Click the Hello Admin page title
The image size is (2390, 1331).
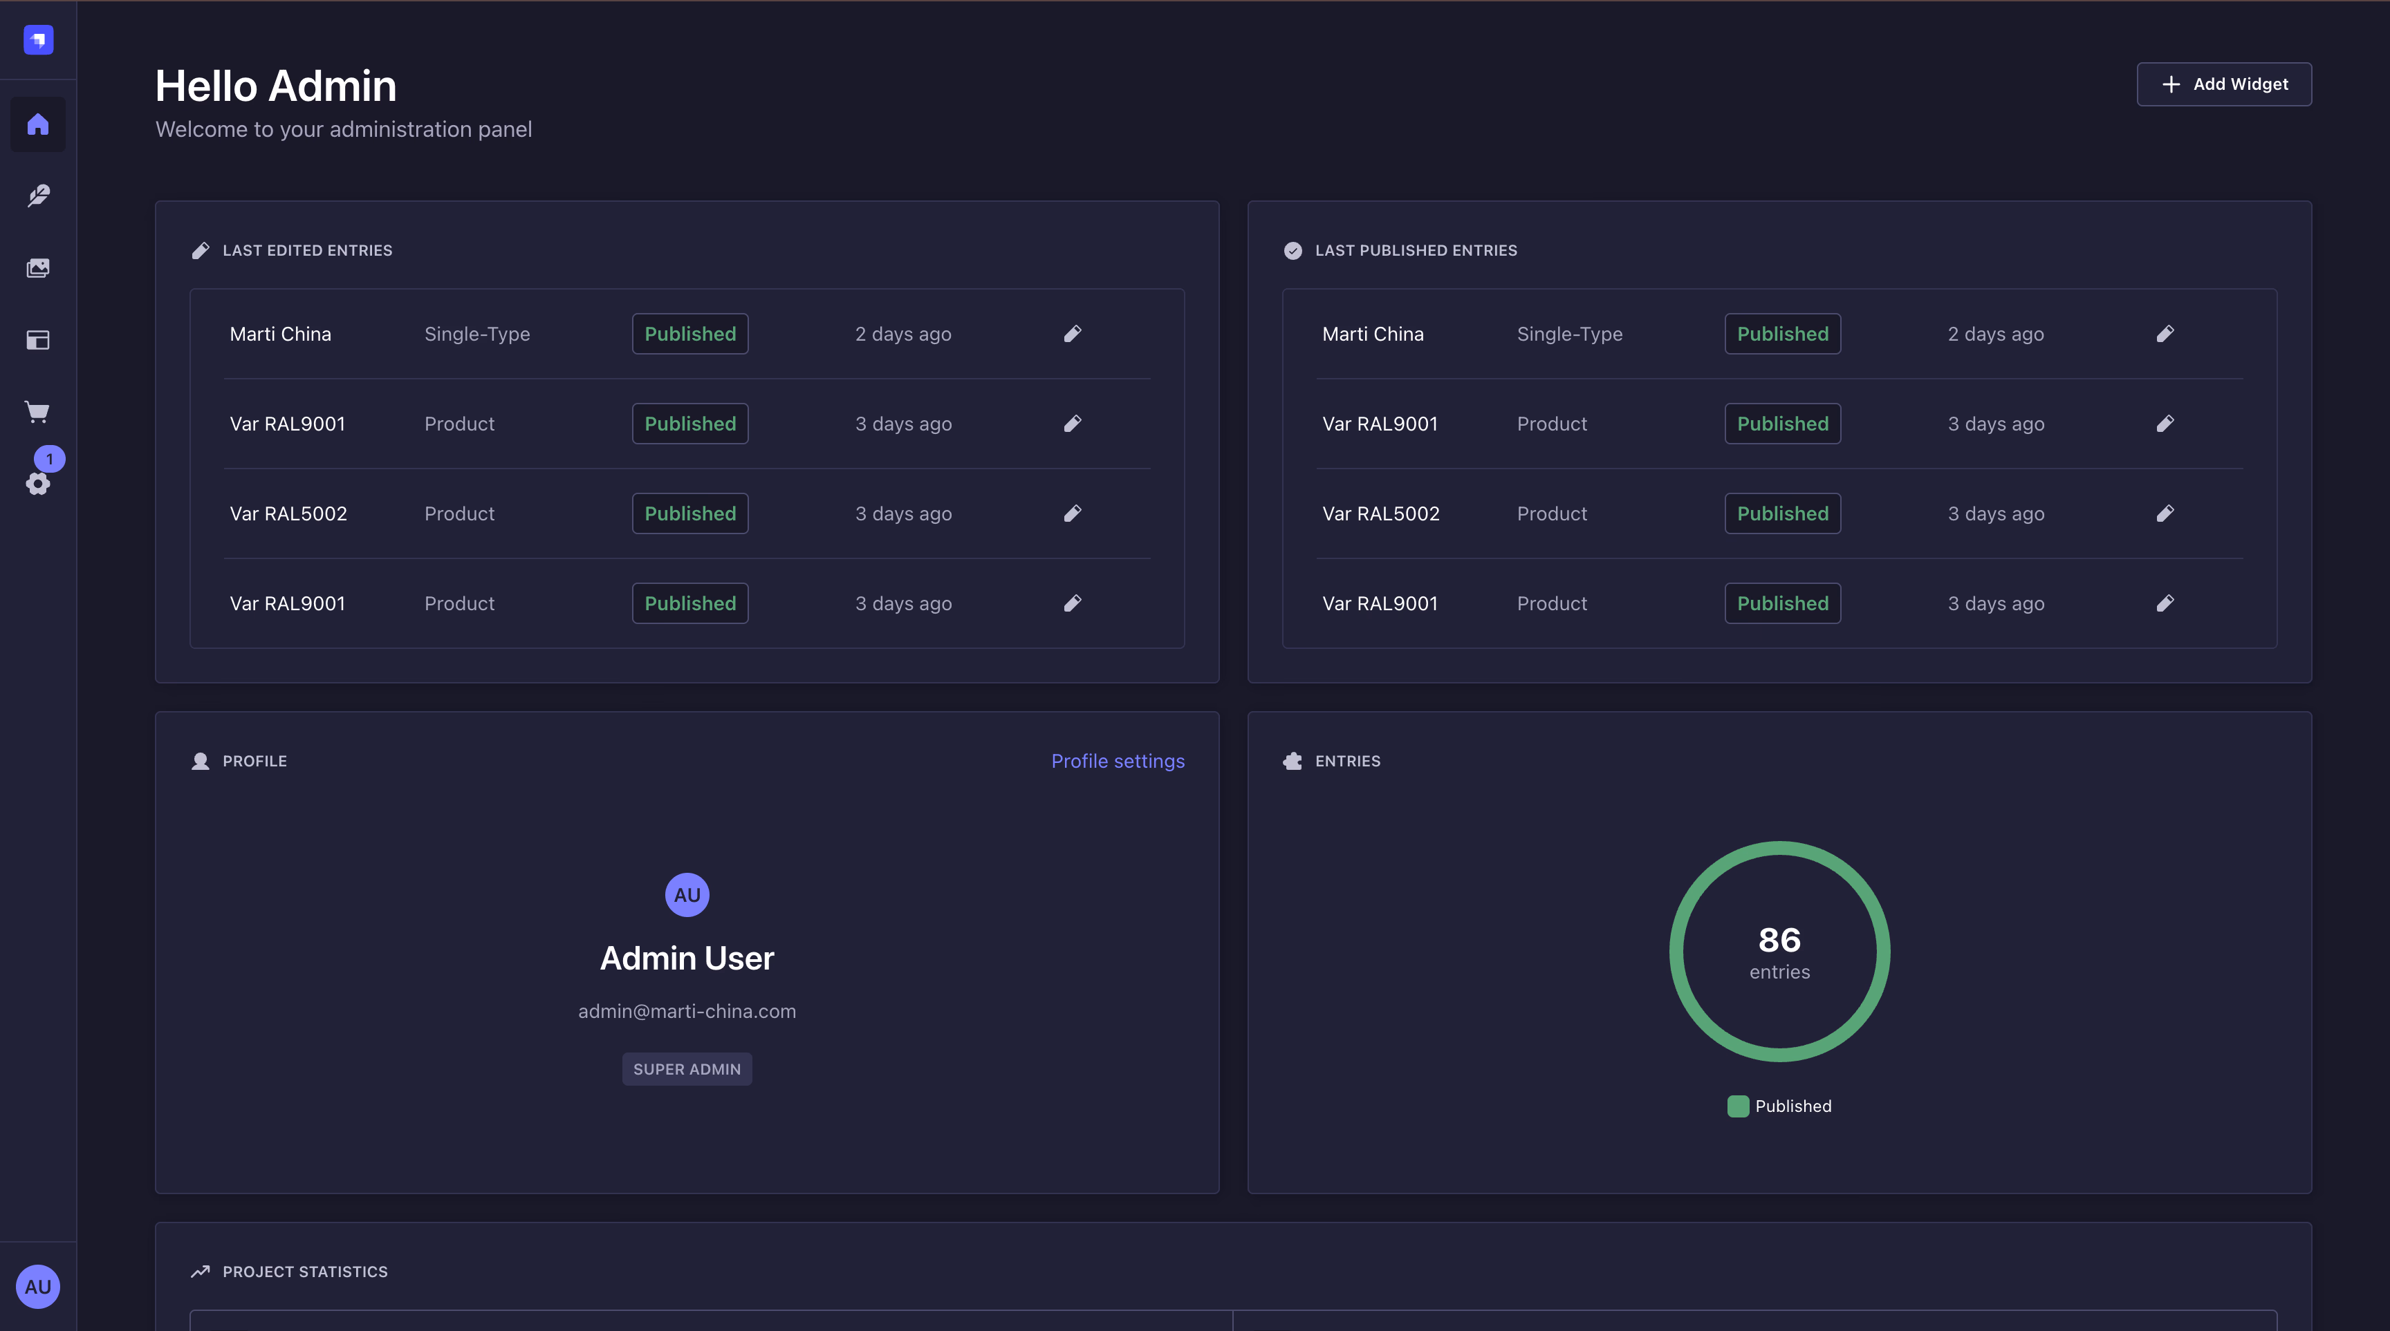point(275,85)
